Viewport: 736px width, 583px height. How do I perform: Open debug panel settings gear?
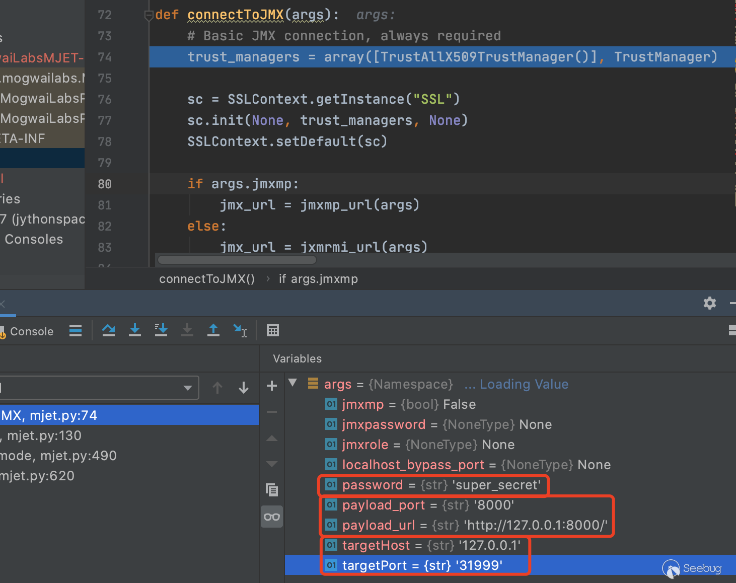710,303
